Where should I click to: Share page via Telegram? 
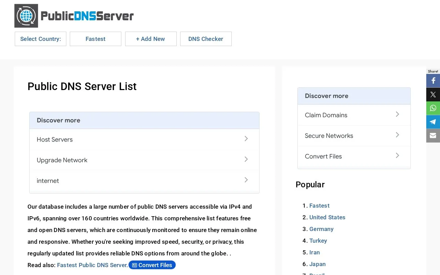(433, 122)
